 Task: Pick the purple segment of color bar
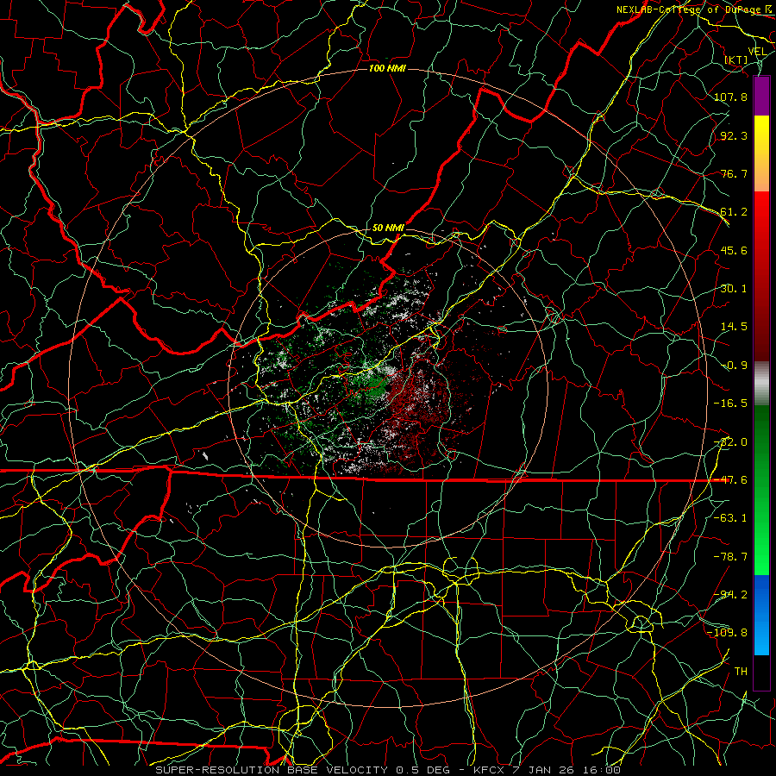click(x=761, y=96)
